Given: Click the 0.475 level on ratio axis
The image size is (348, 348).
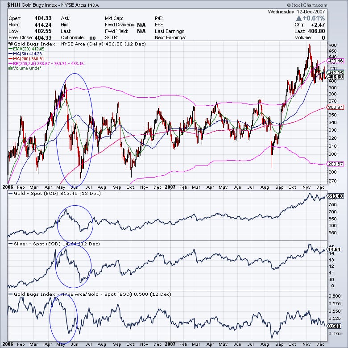Looking at the screenshot, I should tap(335, 333).
